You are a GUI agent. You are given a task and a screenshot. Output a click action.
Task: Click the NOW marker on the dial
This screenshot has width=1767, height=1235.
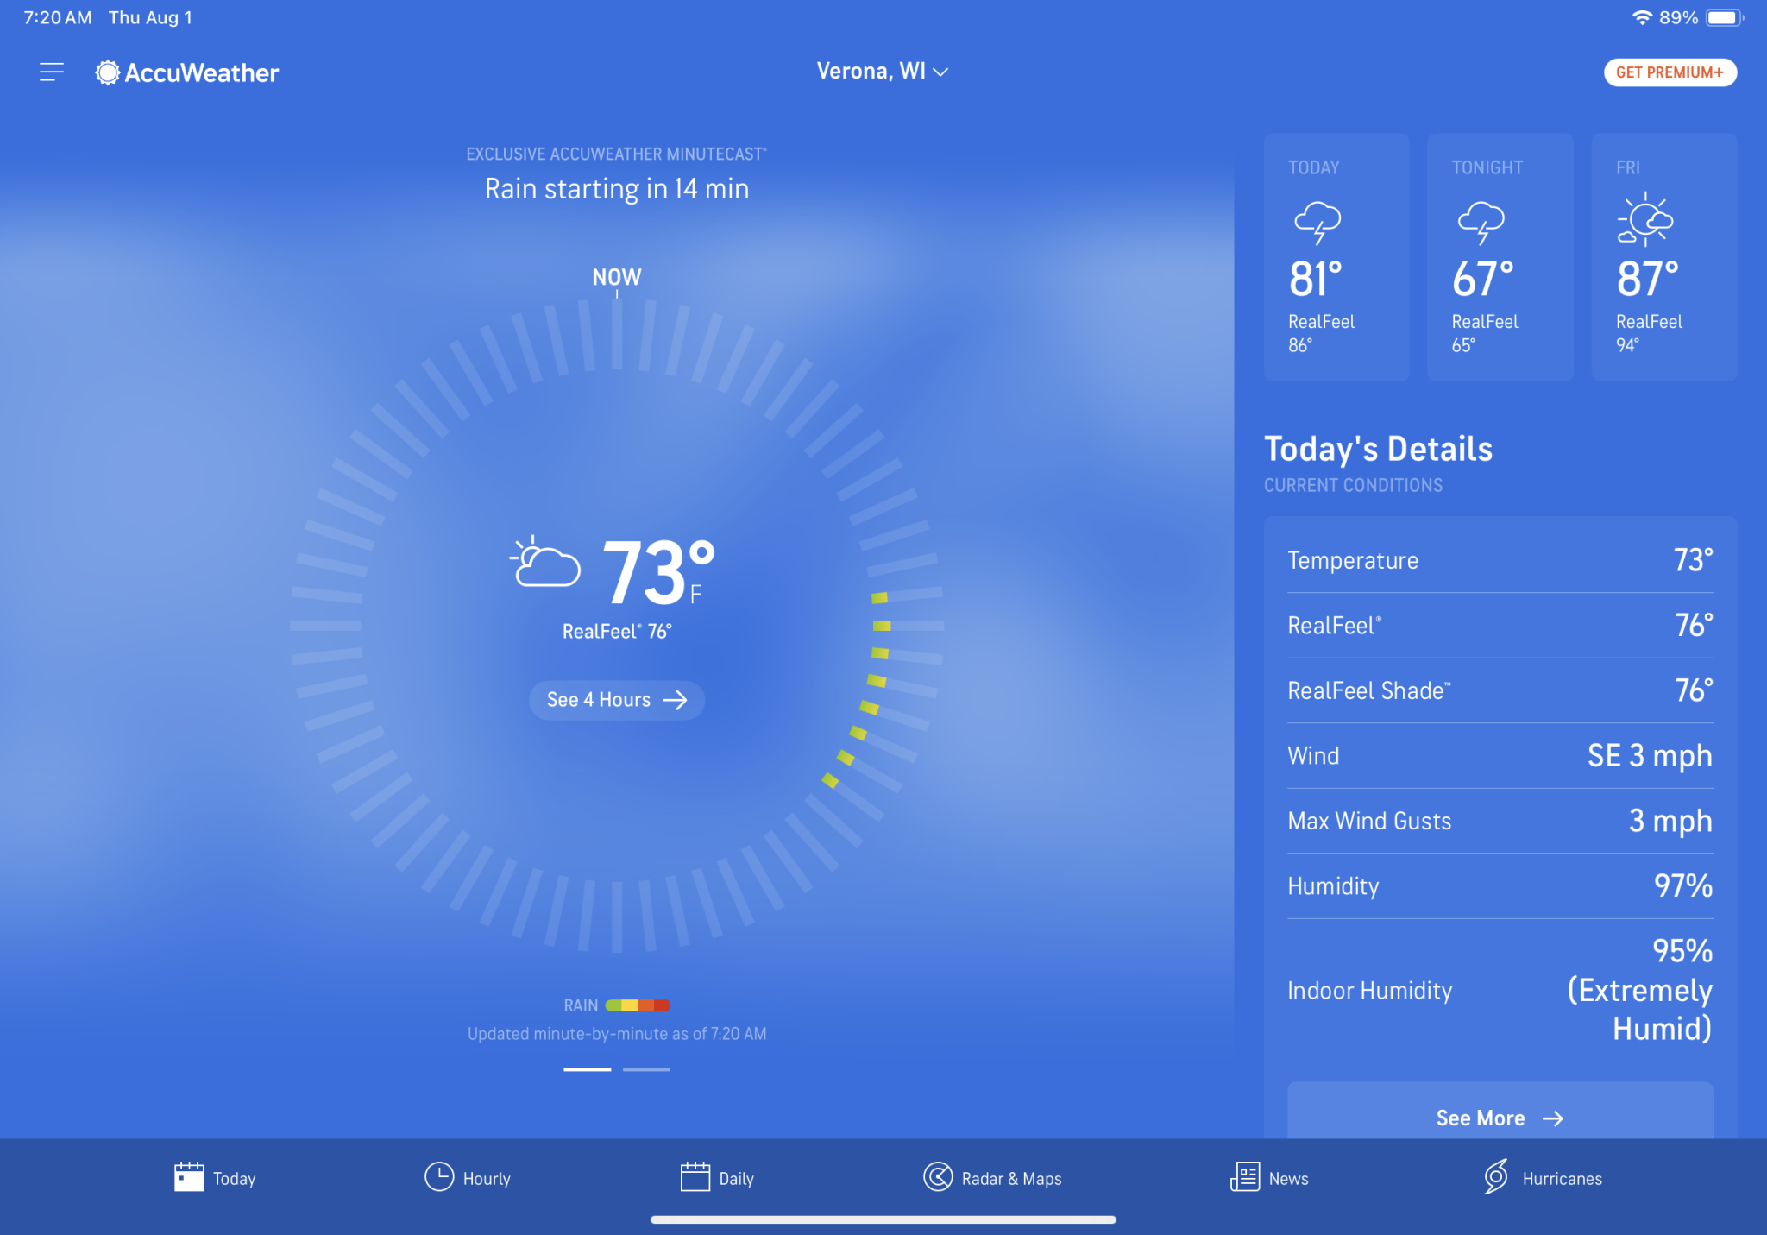617,278
